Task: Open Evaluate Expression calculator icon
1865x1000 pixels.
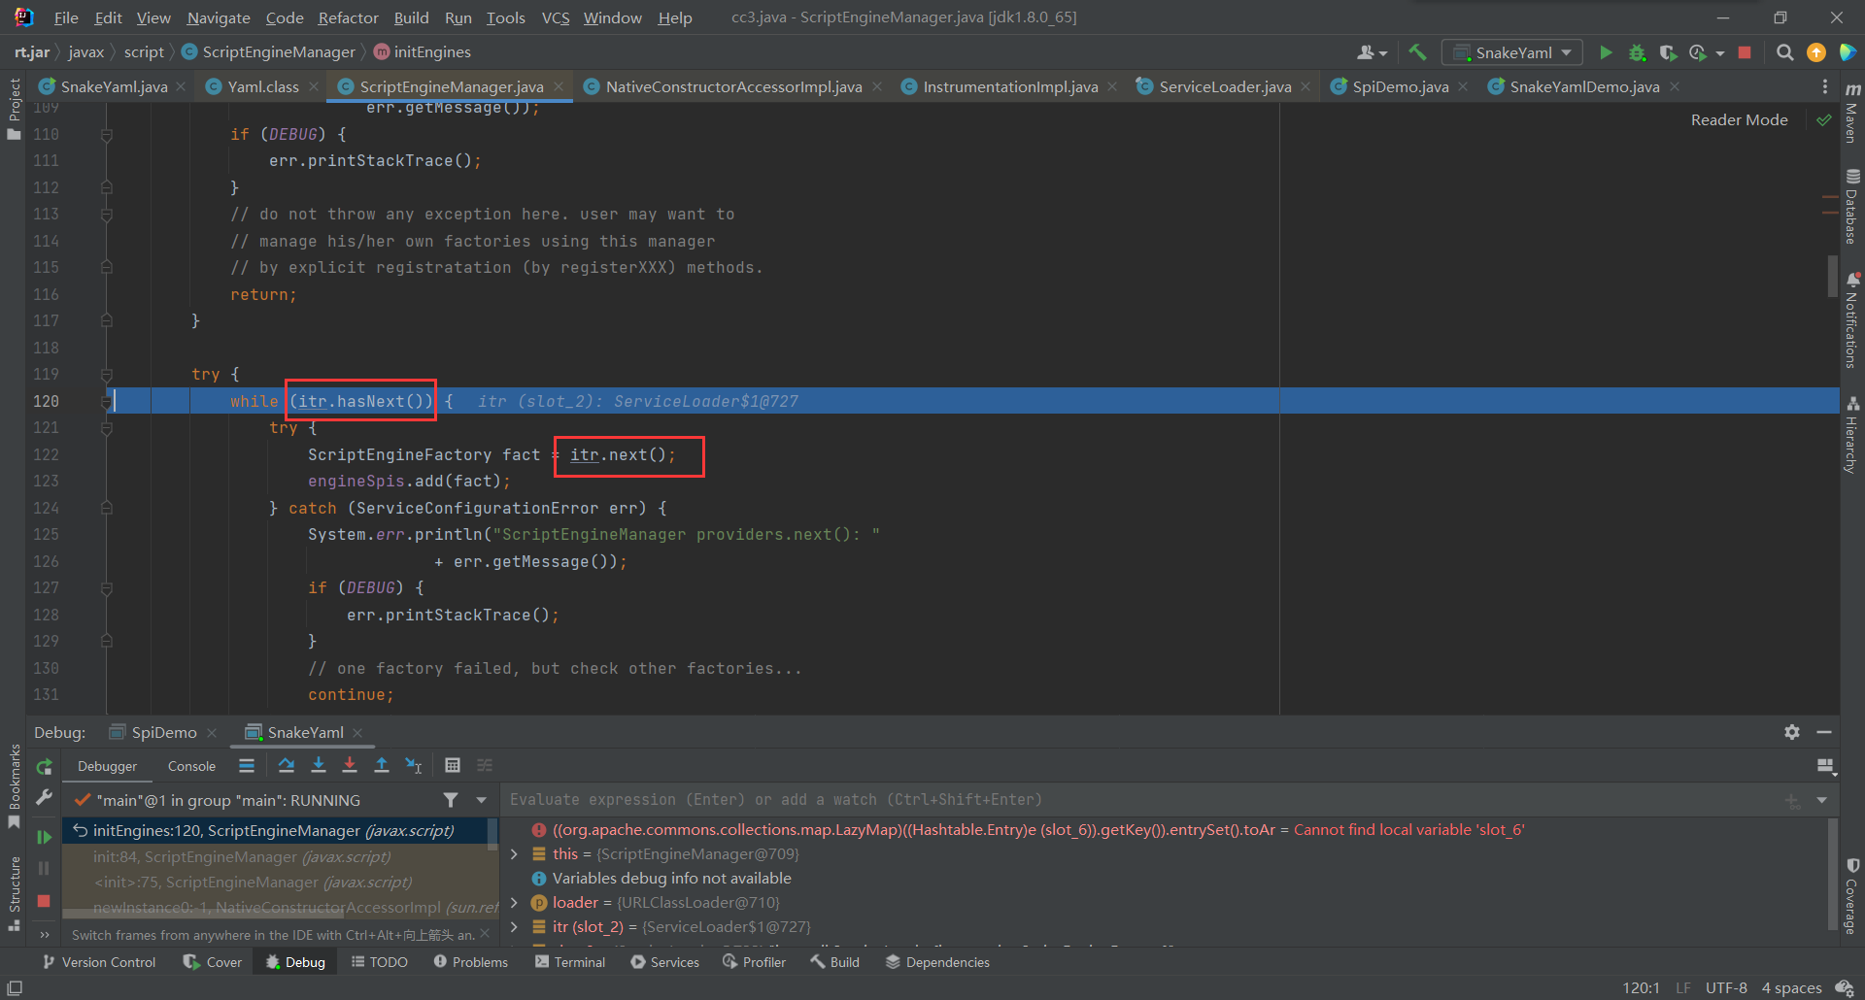Action: [x=453, y=765]
